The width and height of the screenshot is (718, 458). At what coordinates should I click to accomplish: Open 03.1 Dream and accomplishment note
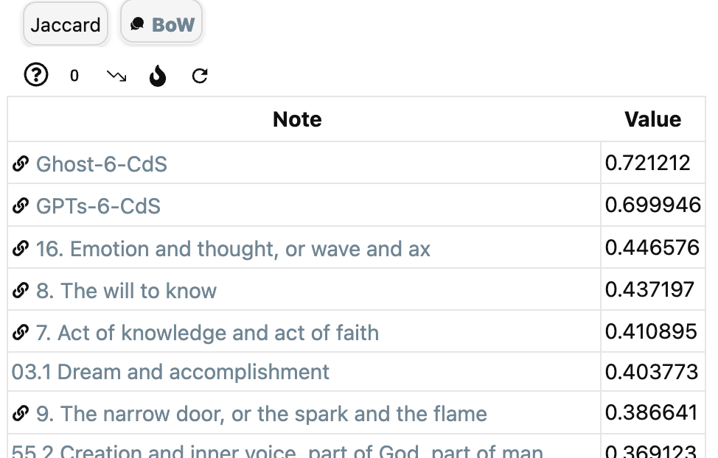pos(170,372)
